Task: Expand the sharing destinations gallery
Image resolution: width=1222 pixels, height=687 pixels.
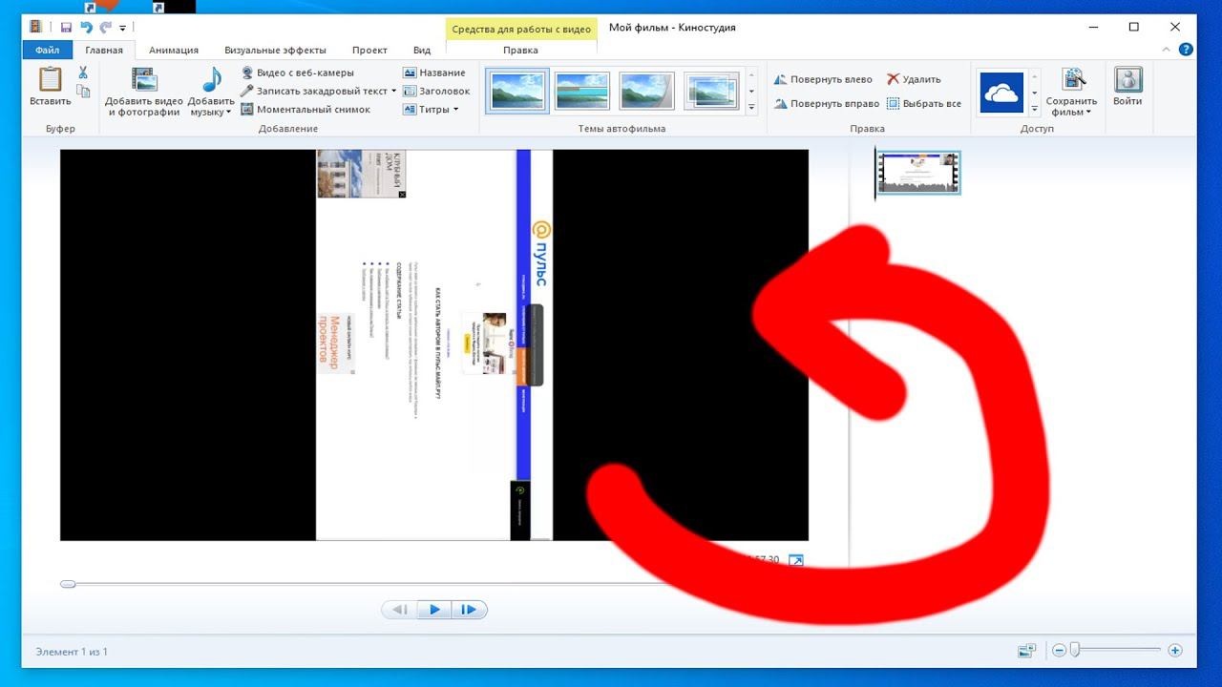Action: tap(1034, 109)
